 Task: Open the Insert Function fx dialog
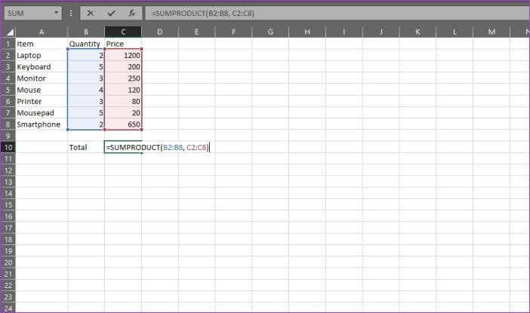point(132,13)
